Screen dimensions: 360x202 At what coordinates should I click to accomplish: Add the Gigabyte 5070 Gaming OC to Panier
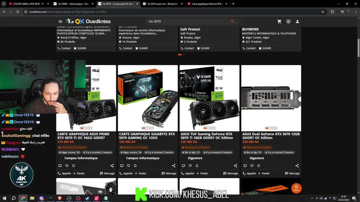coord(141,173)
